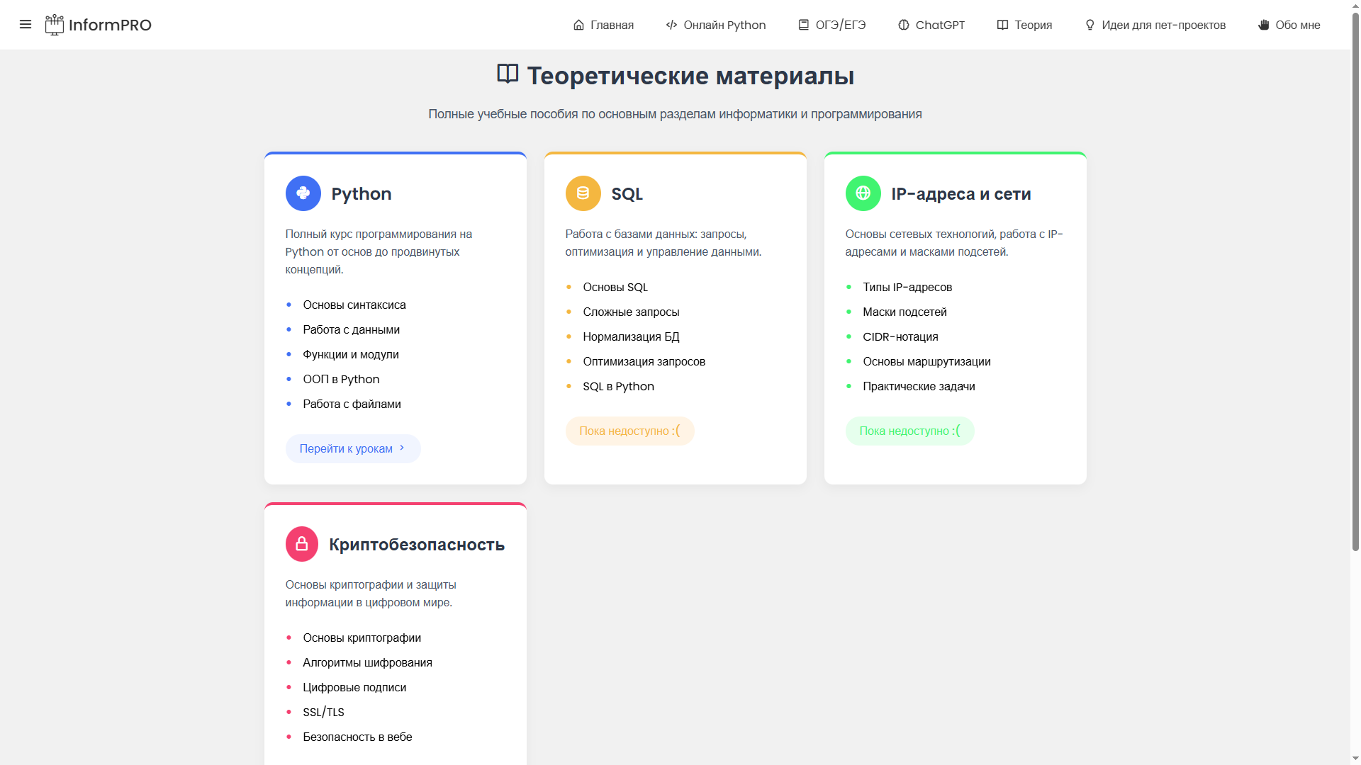Select Практические задачи list item
Viewport: 1361px width, 765px height.
919,386
